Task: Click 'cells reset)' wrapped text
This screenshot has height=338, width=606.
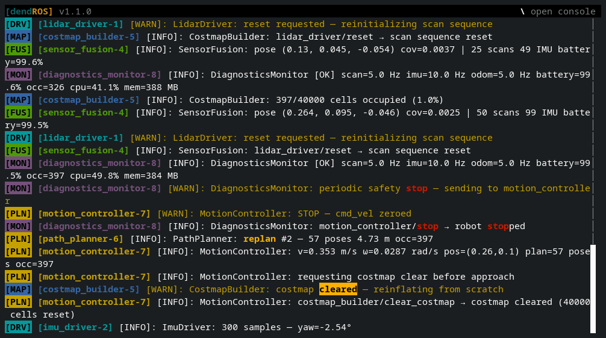Action: click(43, 315)
